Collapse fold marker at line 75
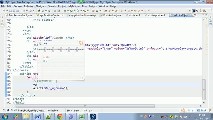213x120 pixels. 11,41
